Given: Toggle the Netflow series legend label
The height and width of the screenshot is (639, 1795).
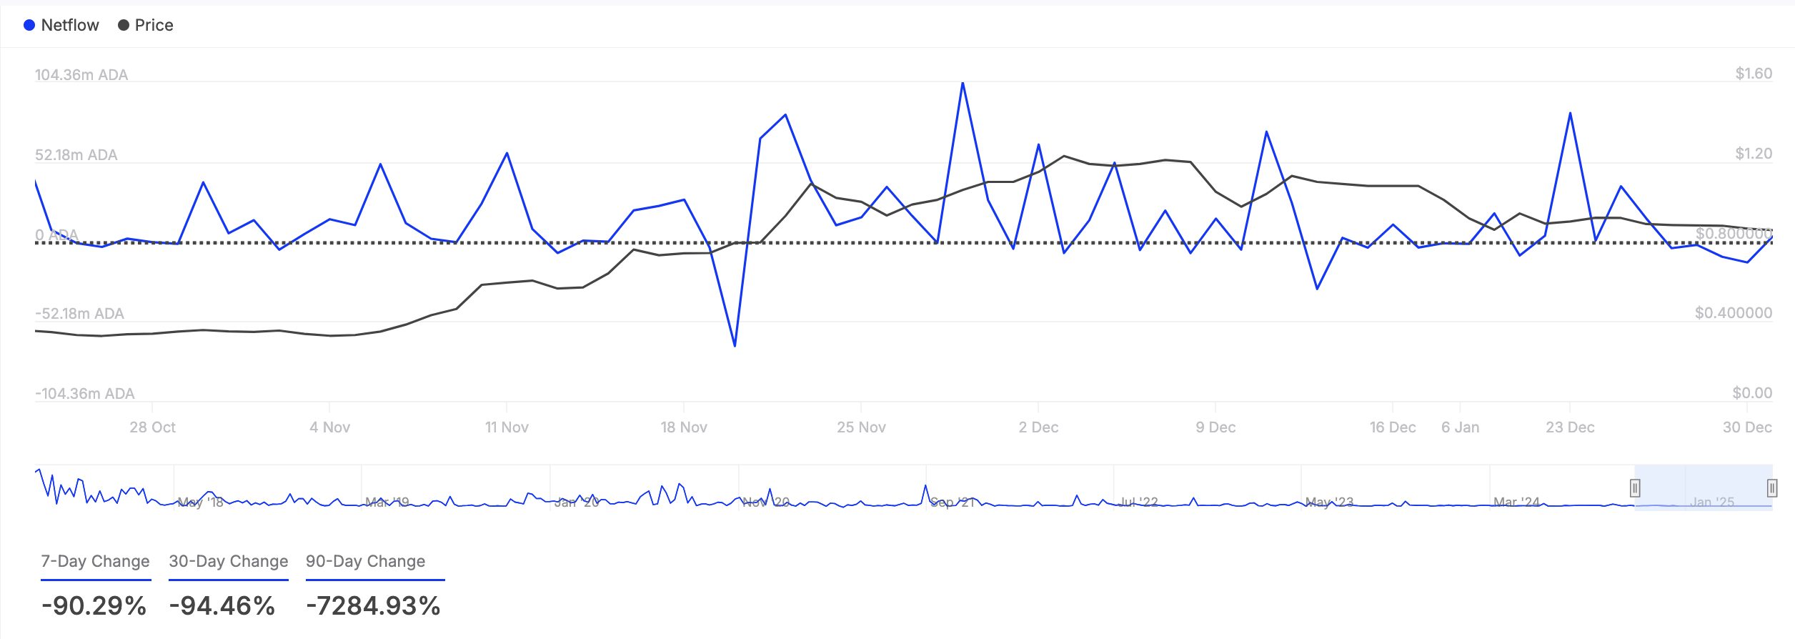Looking at the screenshot, I should (70, 26).
